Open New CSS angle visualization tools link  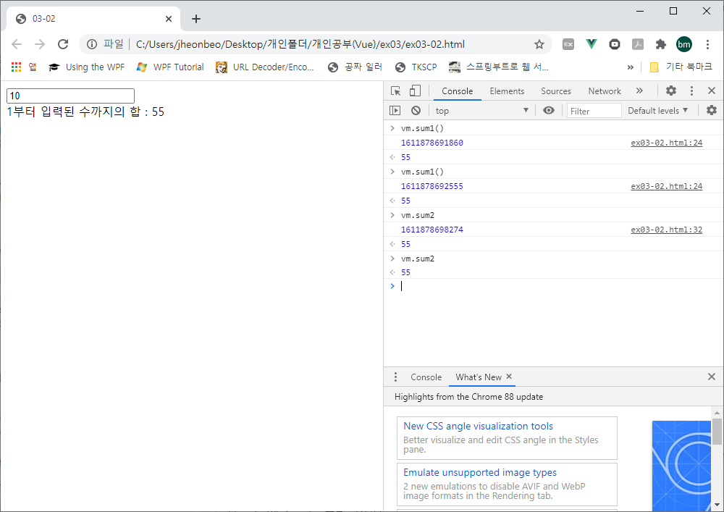click(x=478, y=426)
